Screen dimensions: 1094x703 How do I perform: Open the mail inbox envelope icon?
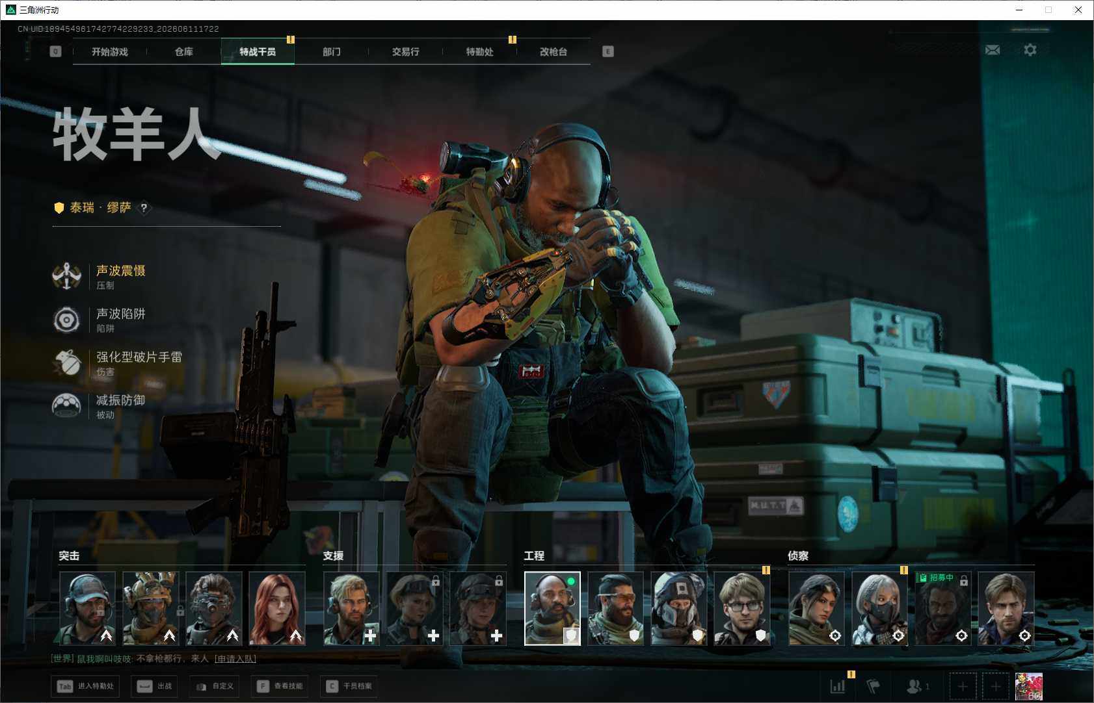993,50
